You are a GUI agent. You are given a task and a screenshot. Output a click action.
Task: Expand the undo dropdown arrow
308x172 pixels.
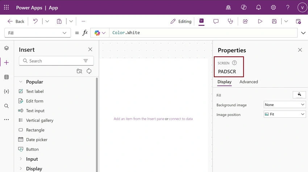click(47, 21)
